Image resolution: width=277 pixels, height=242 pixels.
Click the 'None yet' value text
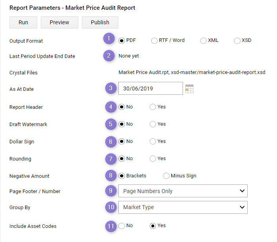coord(129,56)
